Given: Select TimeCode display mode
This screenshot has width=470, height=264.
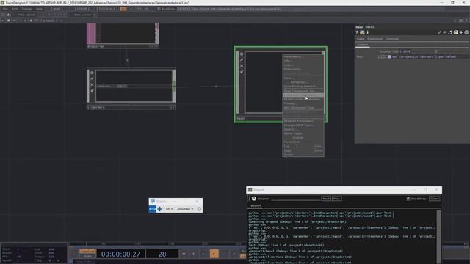Looking at the screenshot, I should pyautogui.click(x=87, y=251).
